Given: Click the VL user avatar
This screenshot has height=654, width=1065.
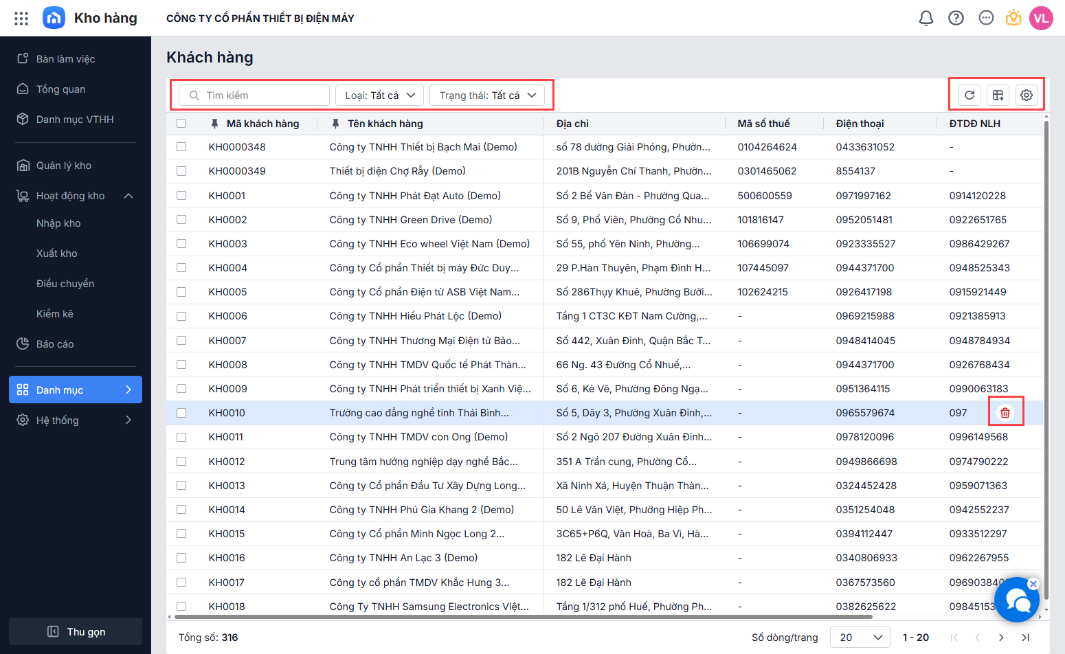Looking at the screenshot, I should point(1041,18).
